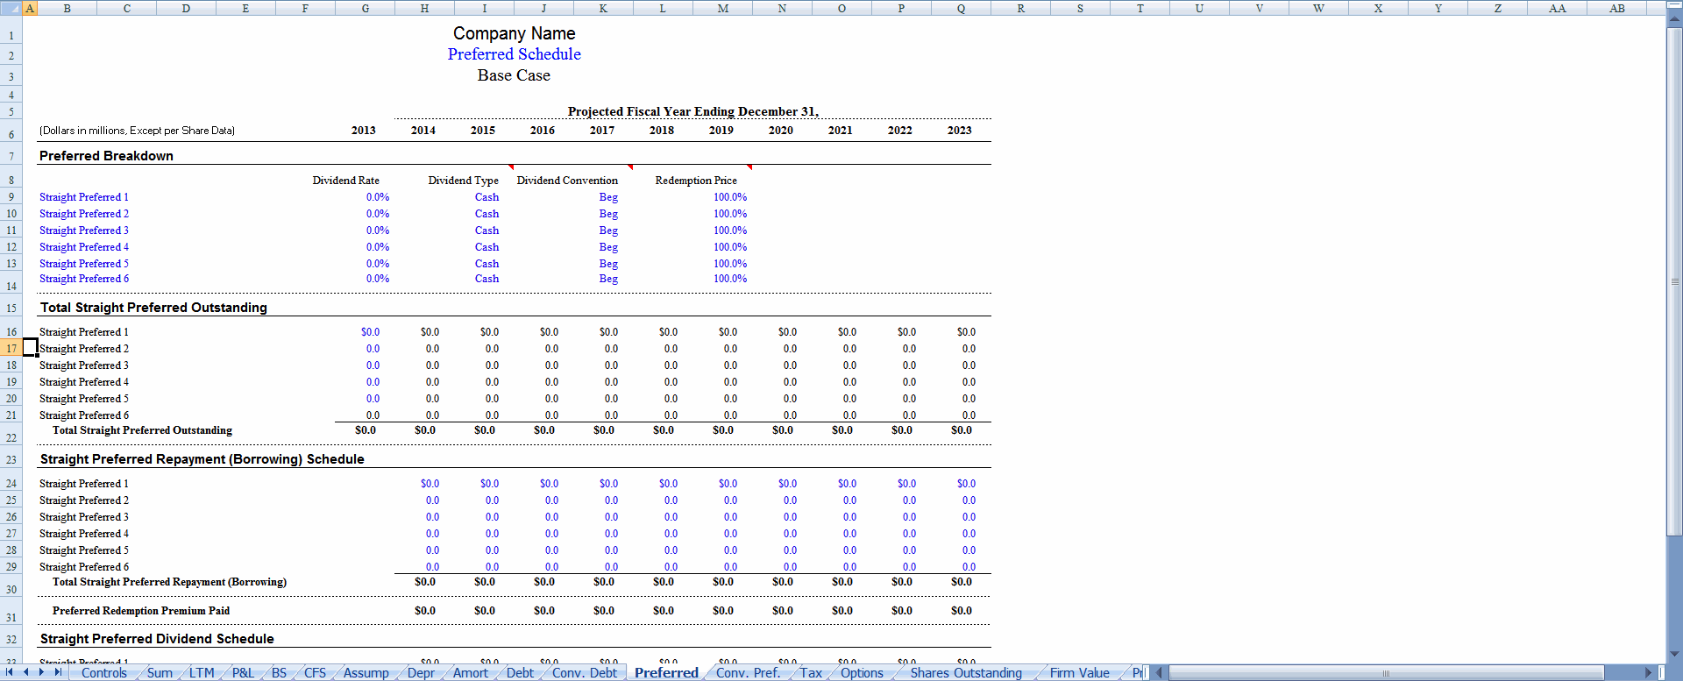This screenshot has width=1683, height=681.
Task: Switch to the Debt sheet
Action: [x=520, y=673]
